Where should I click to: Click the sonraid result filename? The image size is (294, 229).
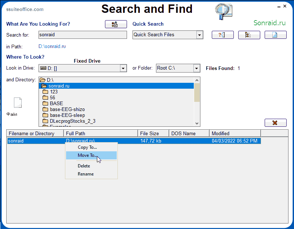(16, 141)
